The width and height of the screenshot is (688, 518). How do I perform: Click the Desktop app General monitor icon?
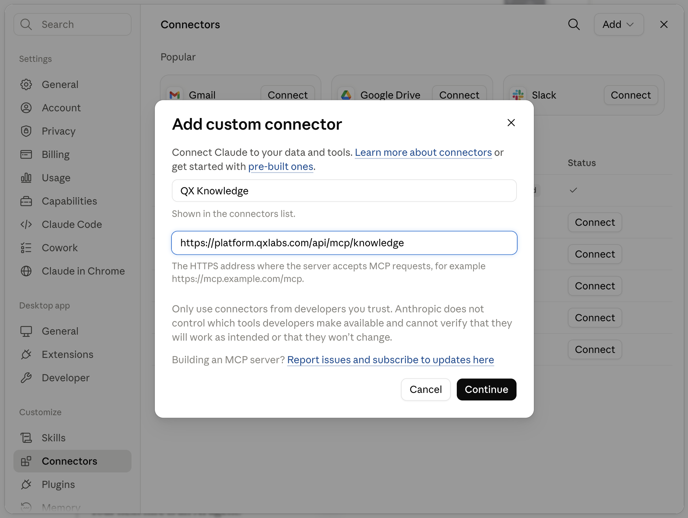(x=26, y=331)
